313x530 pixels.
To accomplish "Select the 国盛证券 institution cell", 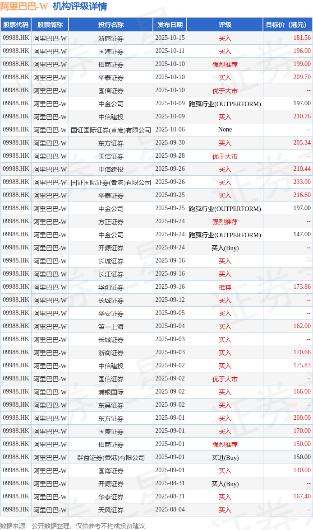I will click(111, 432).
